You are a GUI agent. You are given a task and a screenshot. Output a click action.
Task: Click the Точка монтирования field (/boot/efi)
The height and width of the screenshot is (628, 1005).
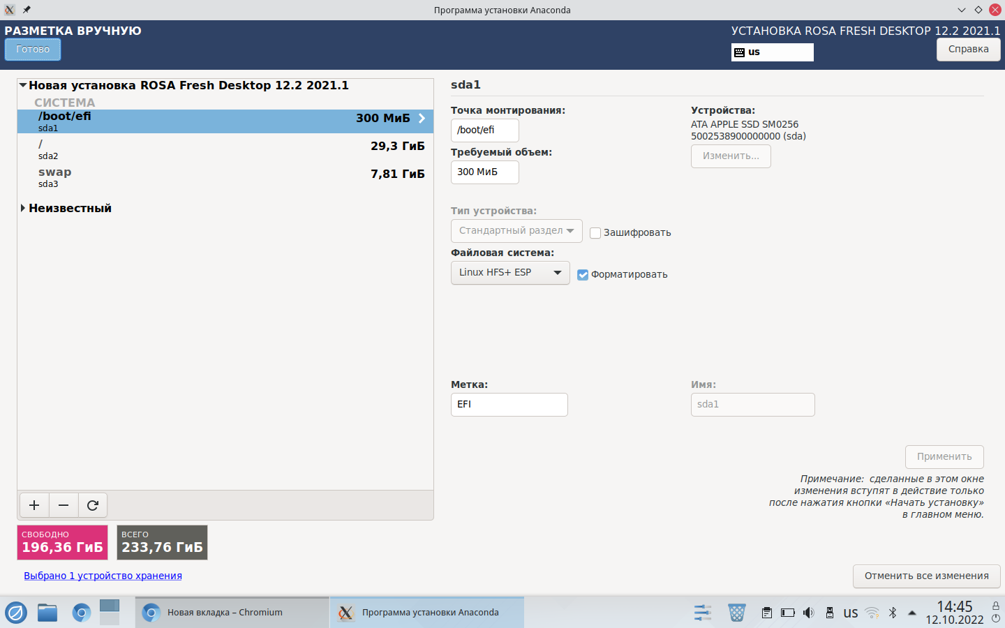[485, 130]
